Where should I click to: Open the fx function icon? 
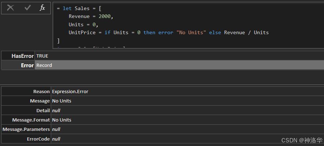[42, 8]
